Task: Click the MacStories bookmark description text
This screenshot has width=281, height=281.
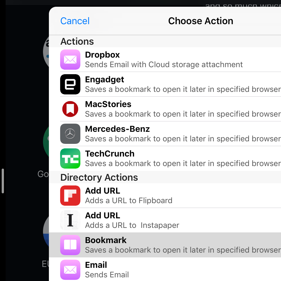Action: tap(183, 114)
